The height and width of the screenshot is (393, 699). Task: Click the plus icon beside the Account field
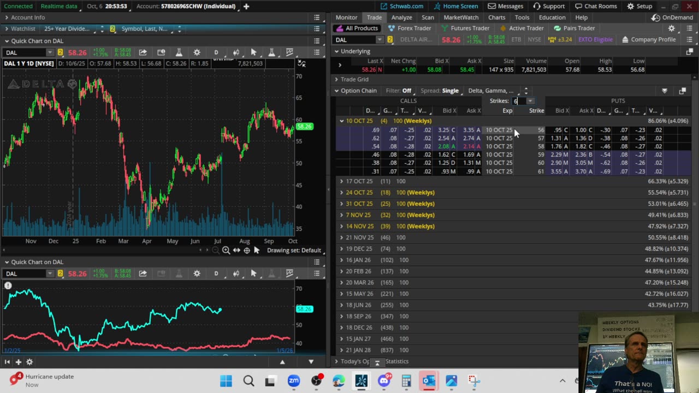(246, 6)
